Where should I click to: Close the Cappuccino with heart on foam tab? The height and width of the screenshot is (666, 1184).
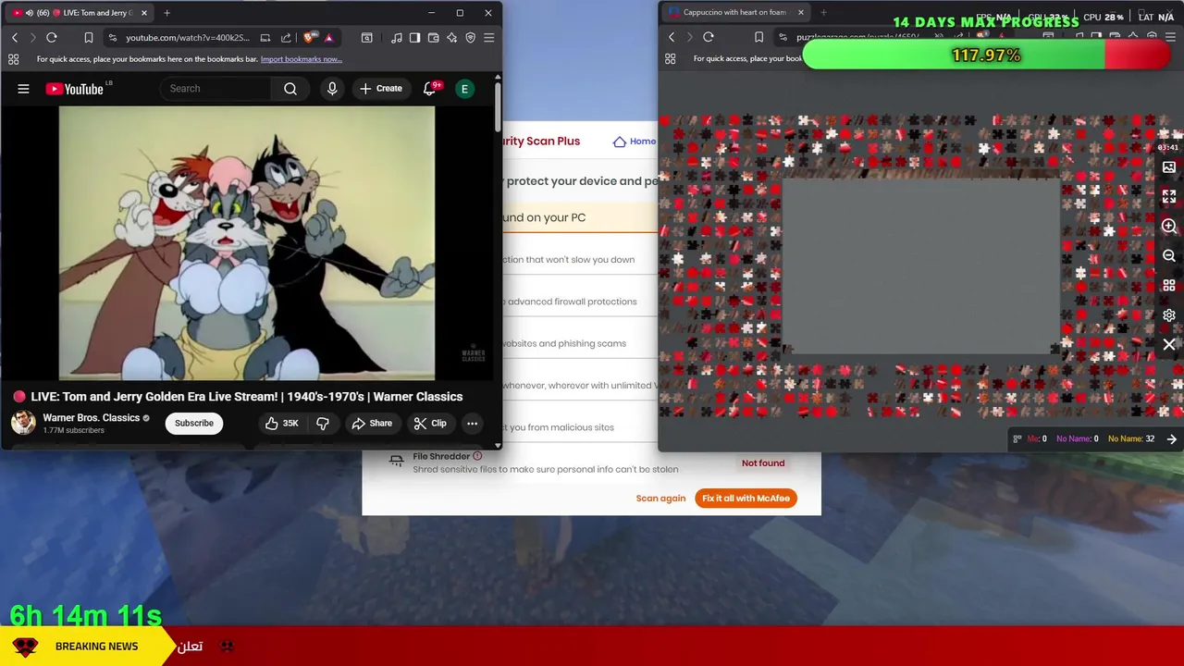click(801, 13)
